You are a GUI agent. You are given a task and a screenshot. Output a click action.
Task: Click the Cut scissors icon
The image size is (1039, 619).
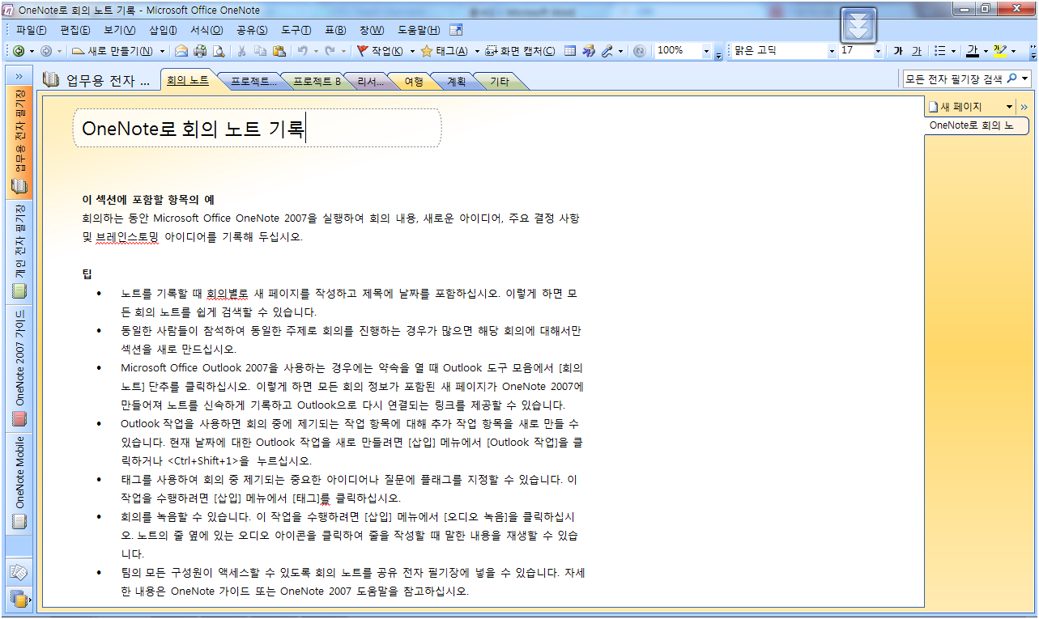point(241,51)
